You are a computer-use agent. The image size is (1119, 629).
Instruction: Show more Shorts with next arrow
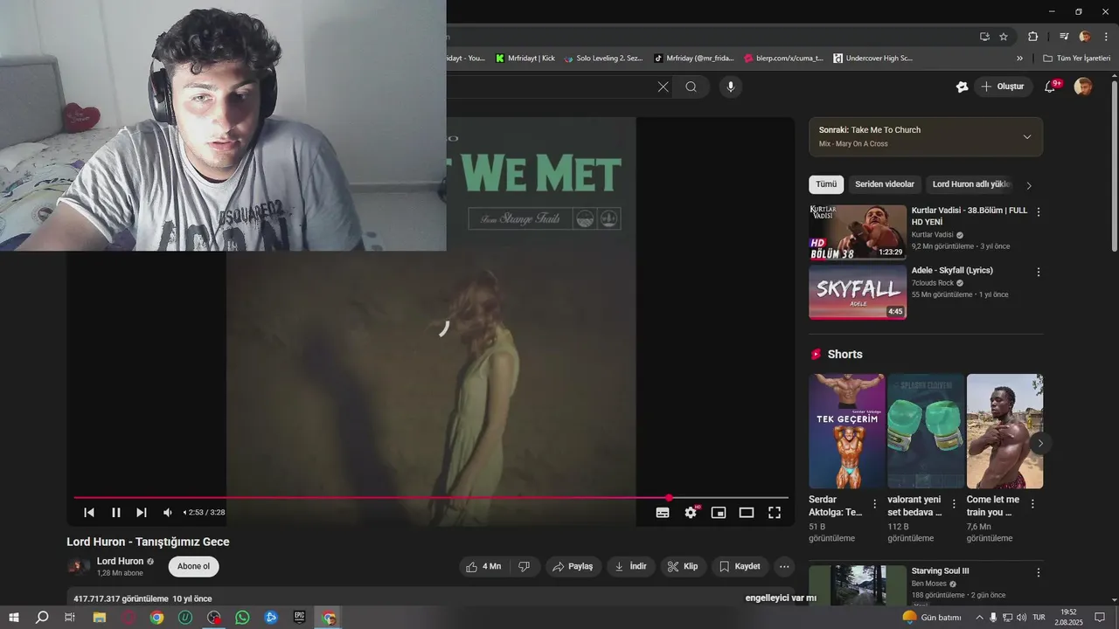tap(1040, 443)
